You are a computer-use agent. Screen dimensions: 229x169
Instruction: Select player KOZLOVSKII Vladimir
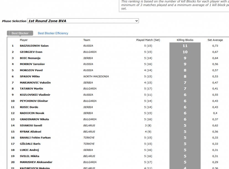pyautogui.click(x=35, y=95)
